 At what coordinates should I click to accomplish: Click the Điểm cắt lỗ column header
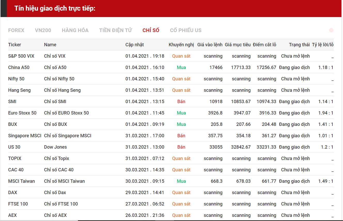point(264,45)
